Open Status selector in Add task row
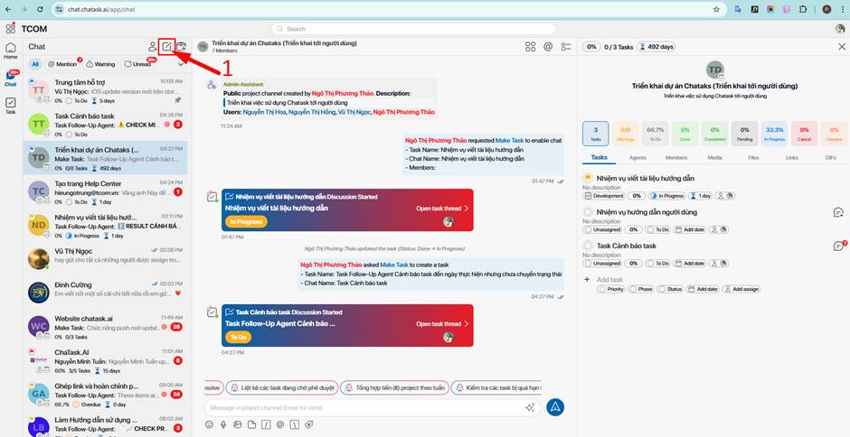 click(670, 289)
